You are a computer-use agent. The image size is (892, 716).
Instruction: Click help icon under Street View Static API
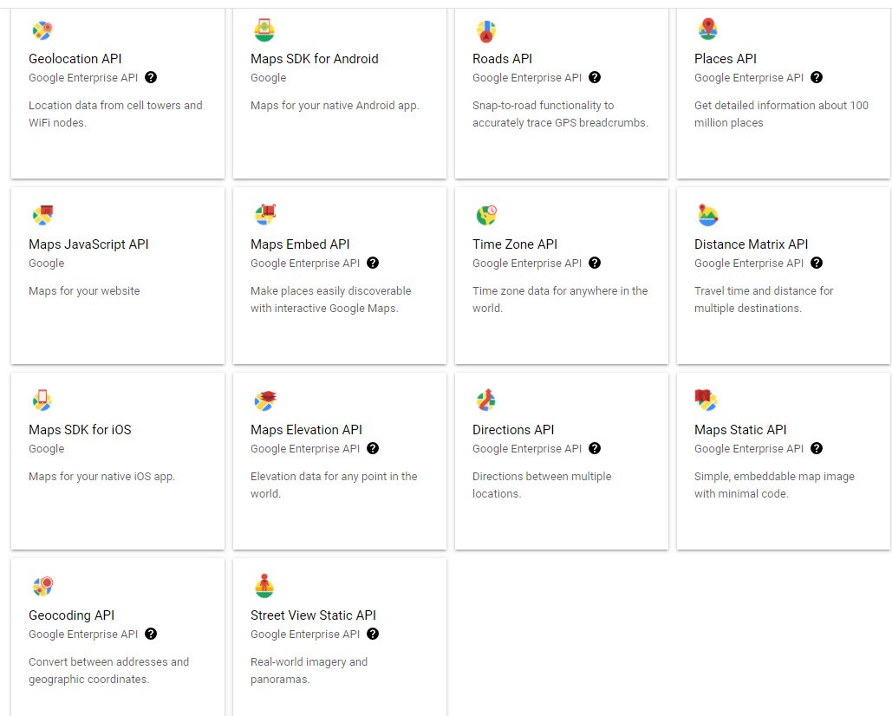(x=373, y=634)
